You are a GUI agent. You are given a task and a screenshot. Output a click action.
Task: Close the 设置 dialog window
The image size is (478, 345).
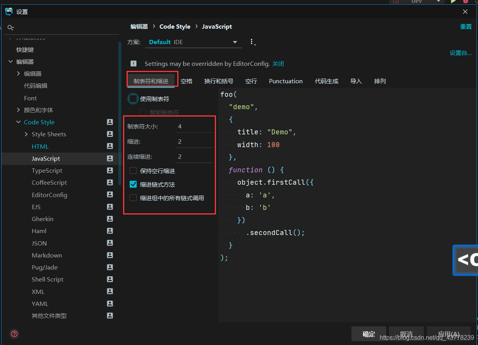click(466, 12)
